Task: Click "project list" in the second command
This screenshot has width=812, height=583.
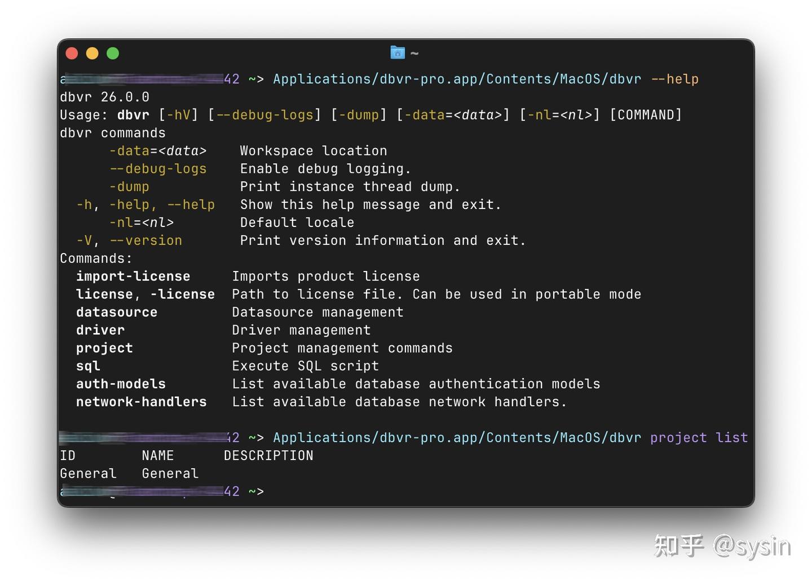Action: 699,438
